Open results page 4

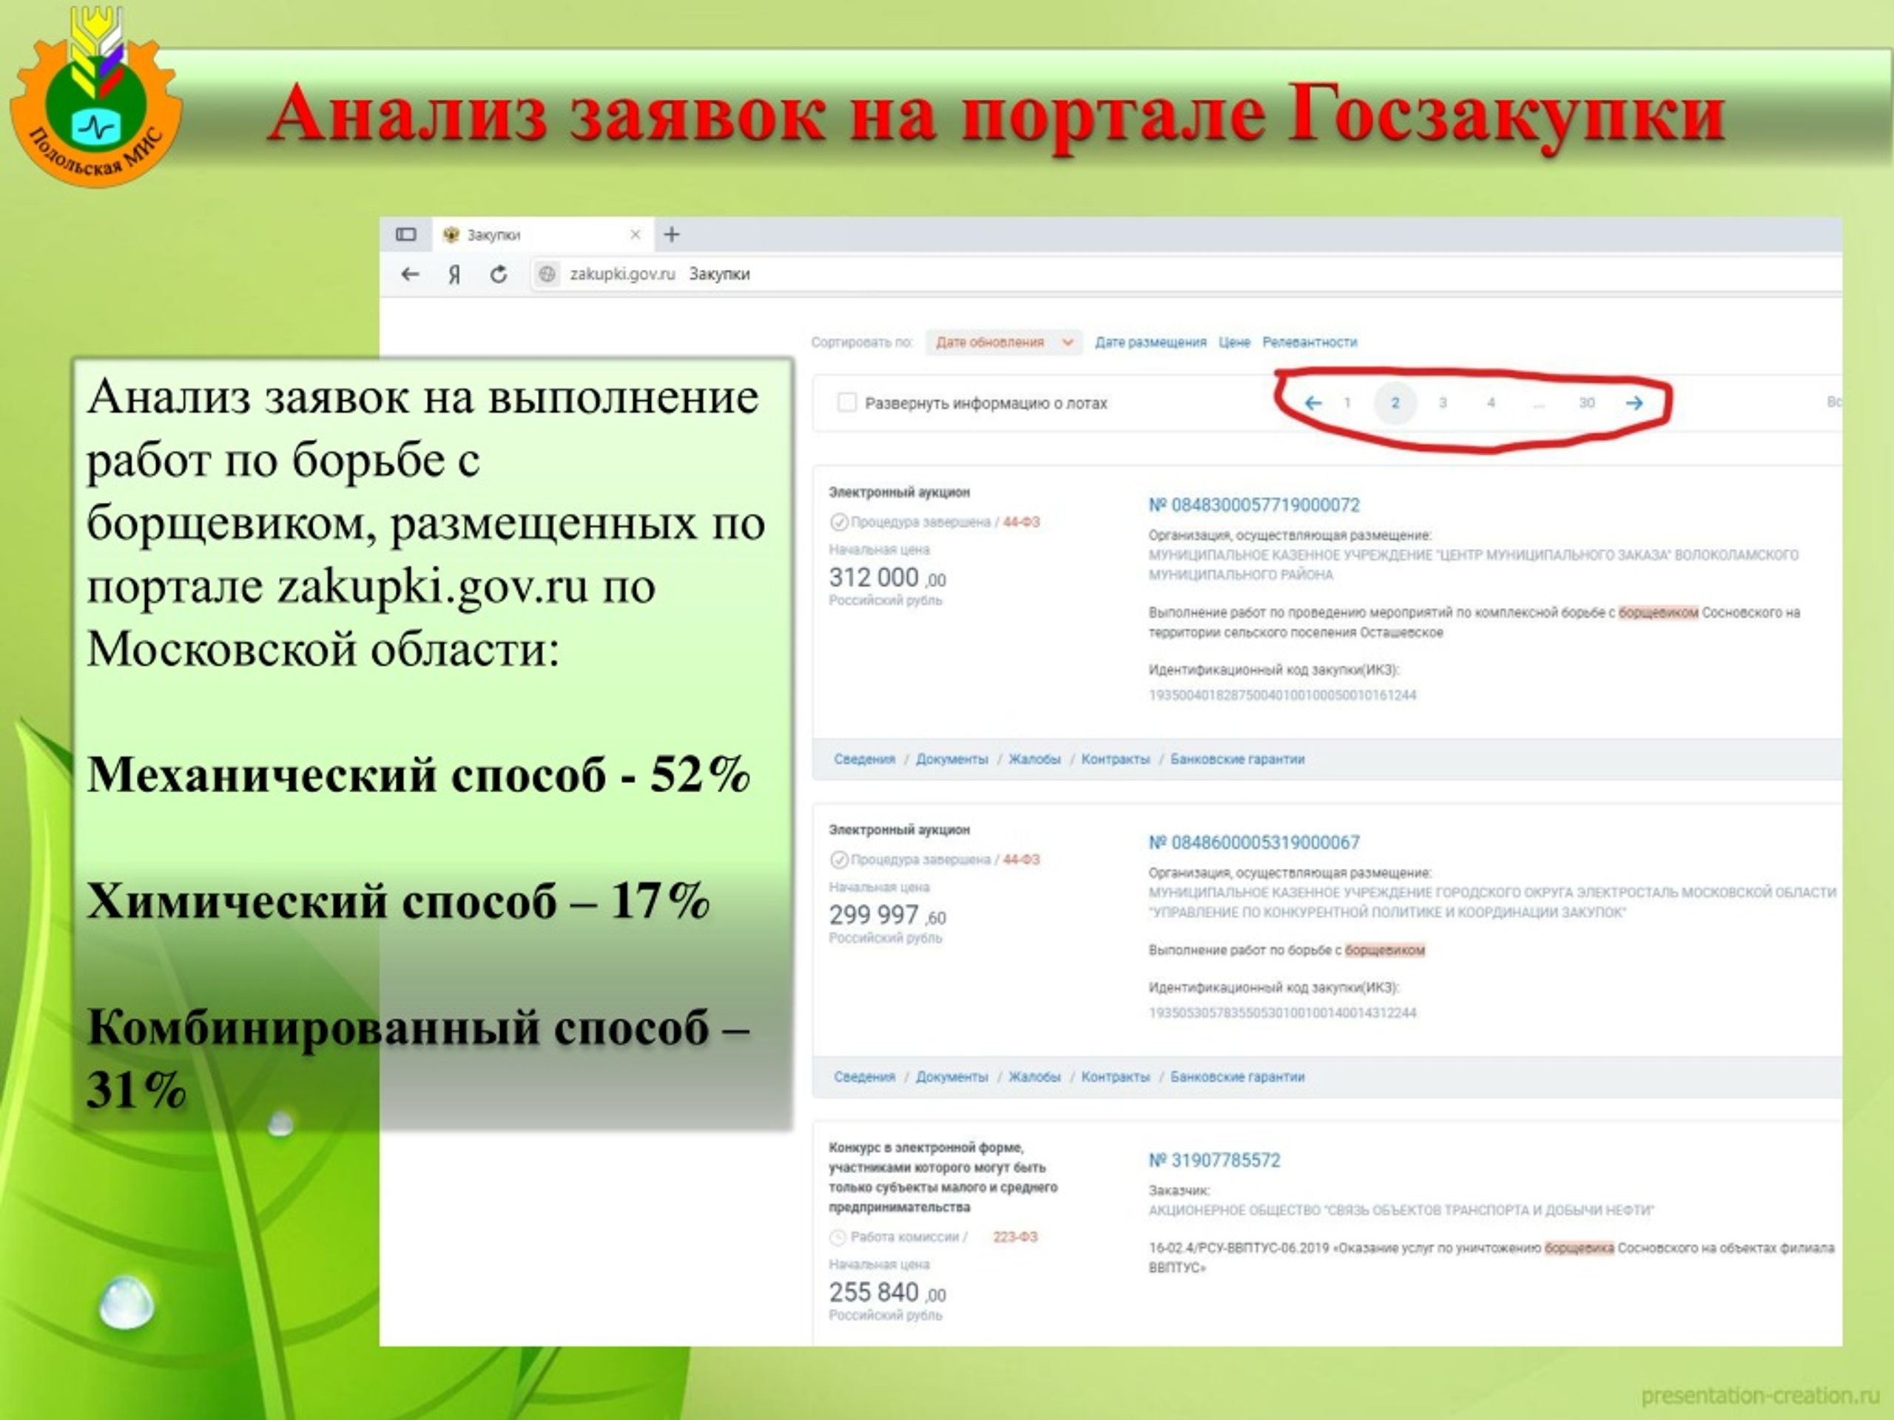(1491, 403)
